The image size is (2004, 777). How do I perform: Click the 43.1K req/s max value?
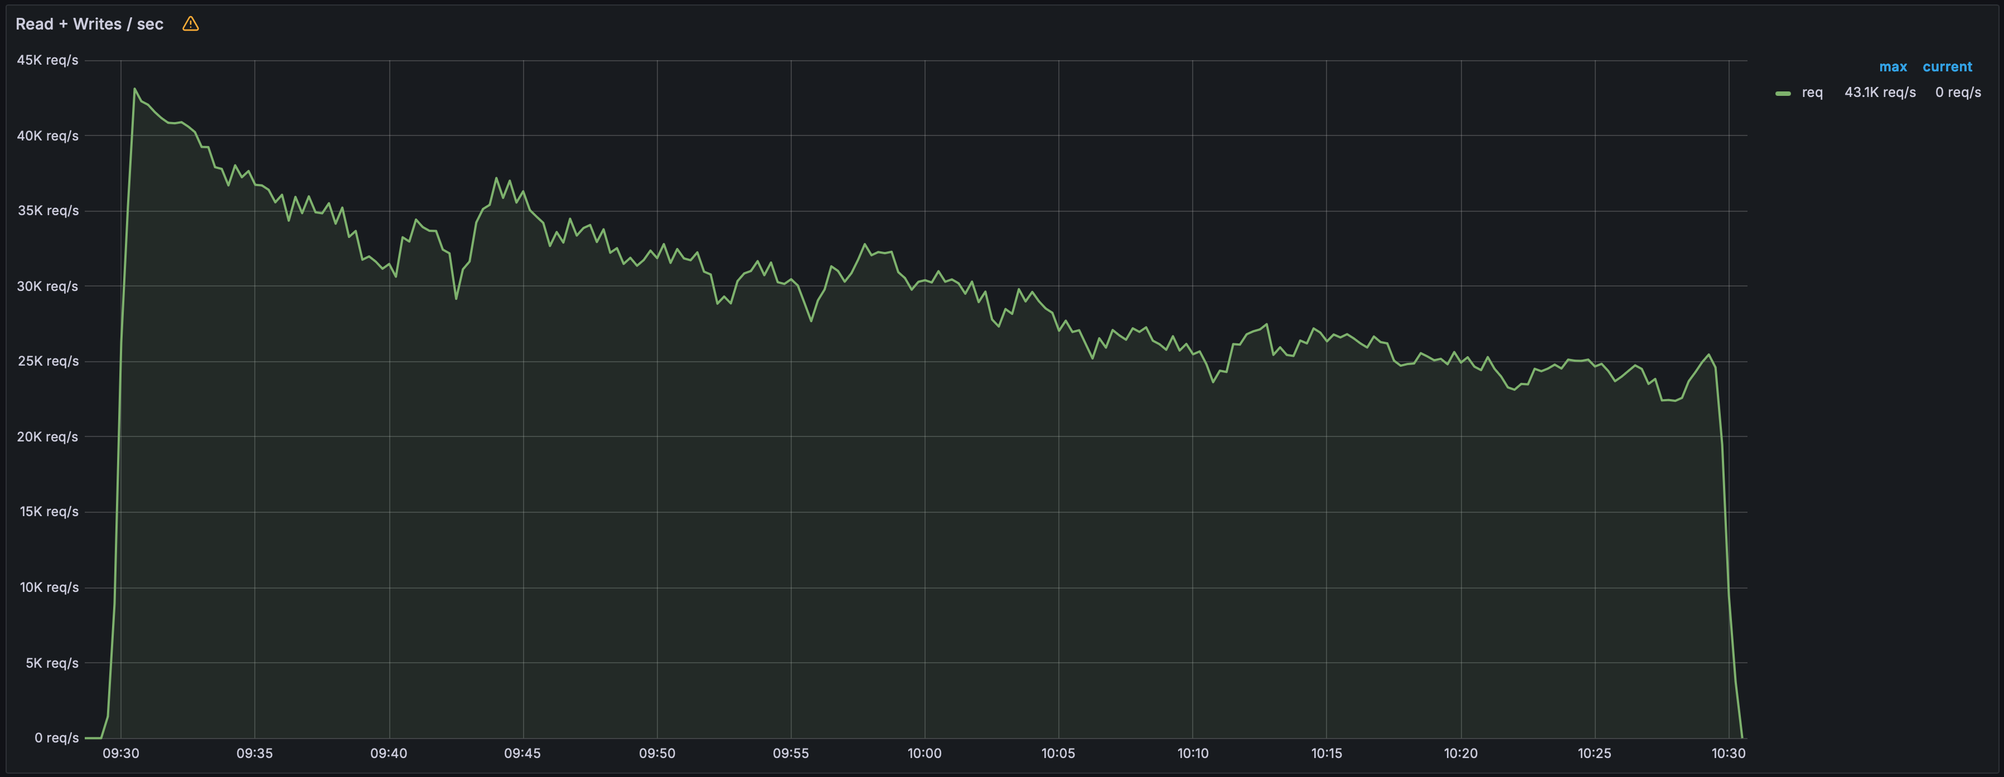1880,93
